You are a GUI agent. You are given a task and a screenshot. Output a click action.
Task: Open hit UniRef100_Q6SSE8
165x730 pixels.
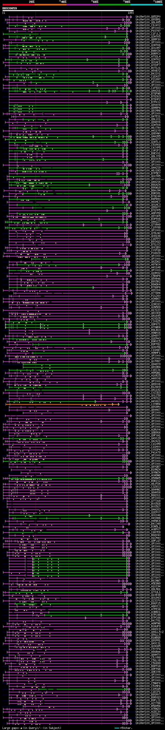(148, 313)
